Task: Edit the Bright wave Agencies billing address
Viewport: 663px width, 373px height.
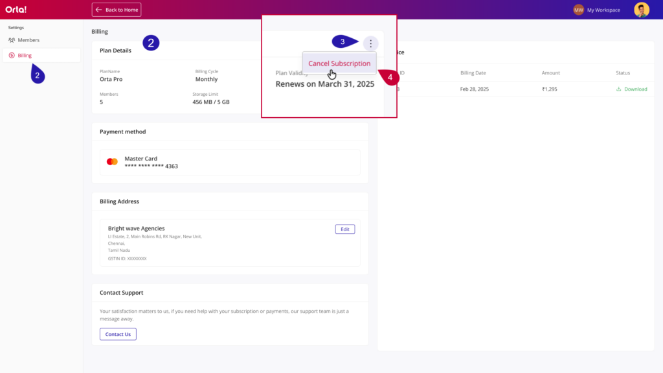Action: coord(344,229)
